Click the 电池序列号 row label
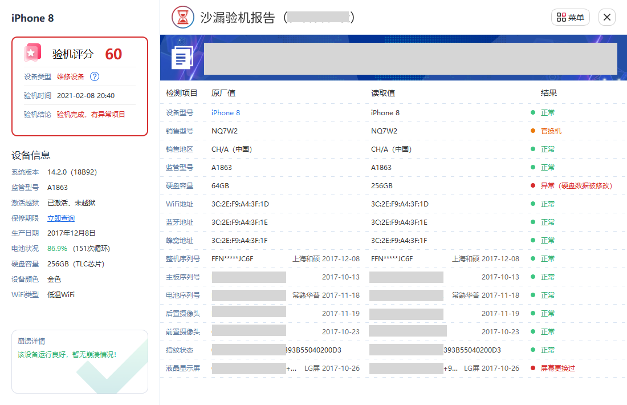The width and height of the screenshot is (627, 405). click(183, 295)
